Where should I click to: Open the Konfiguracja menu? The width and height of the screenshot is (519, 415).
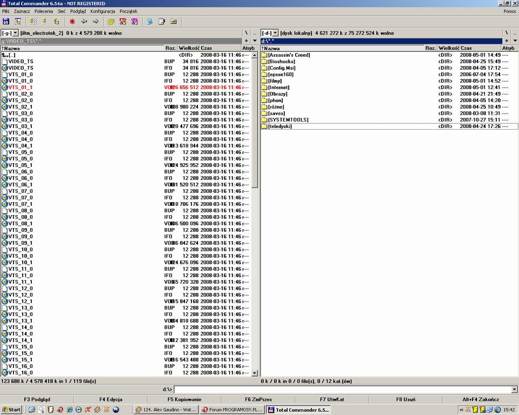103,11
